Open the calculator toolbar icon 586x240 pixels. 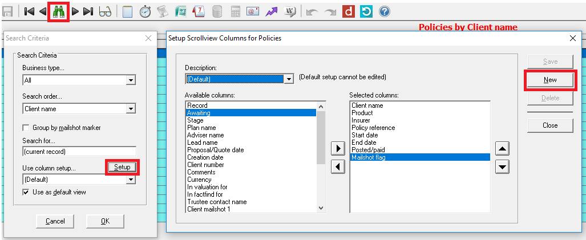click(235, 11)
